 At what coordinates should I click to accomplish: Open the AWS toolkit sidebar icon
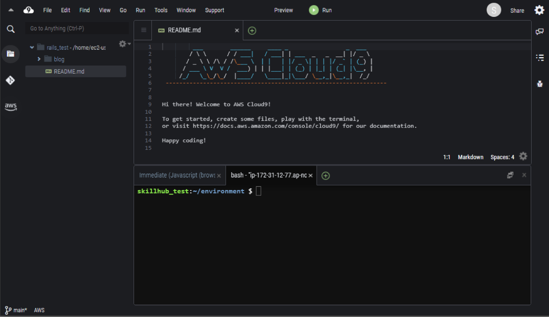[x=11, y=107]
